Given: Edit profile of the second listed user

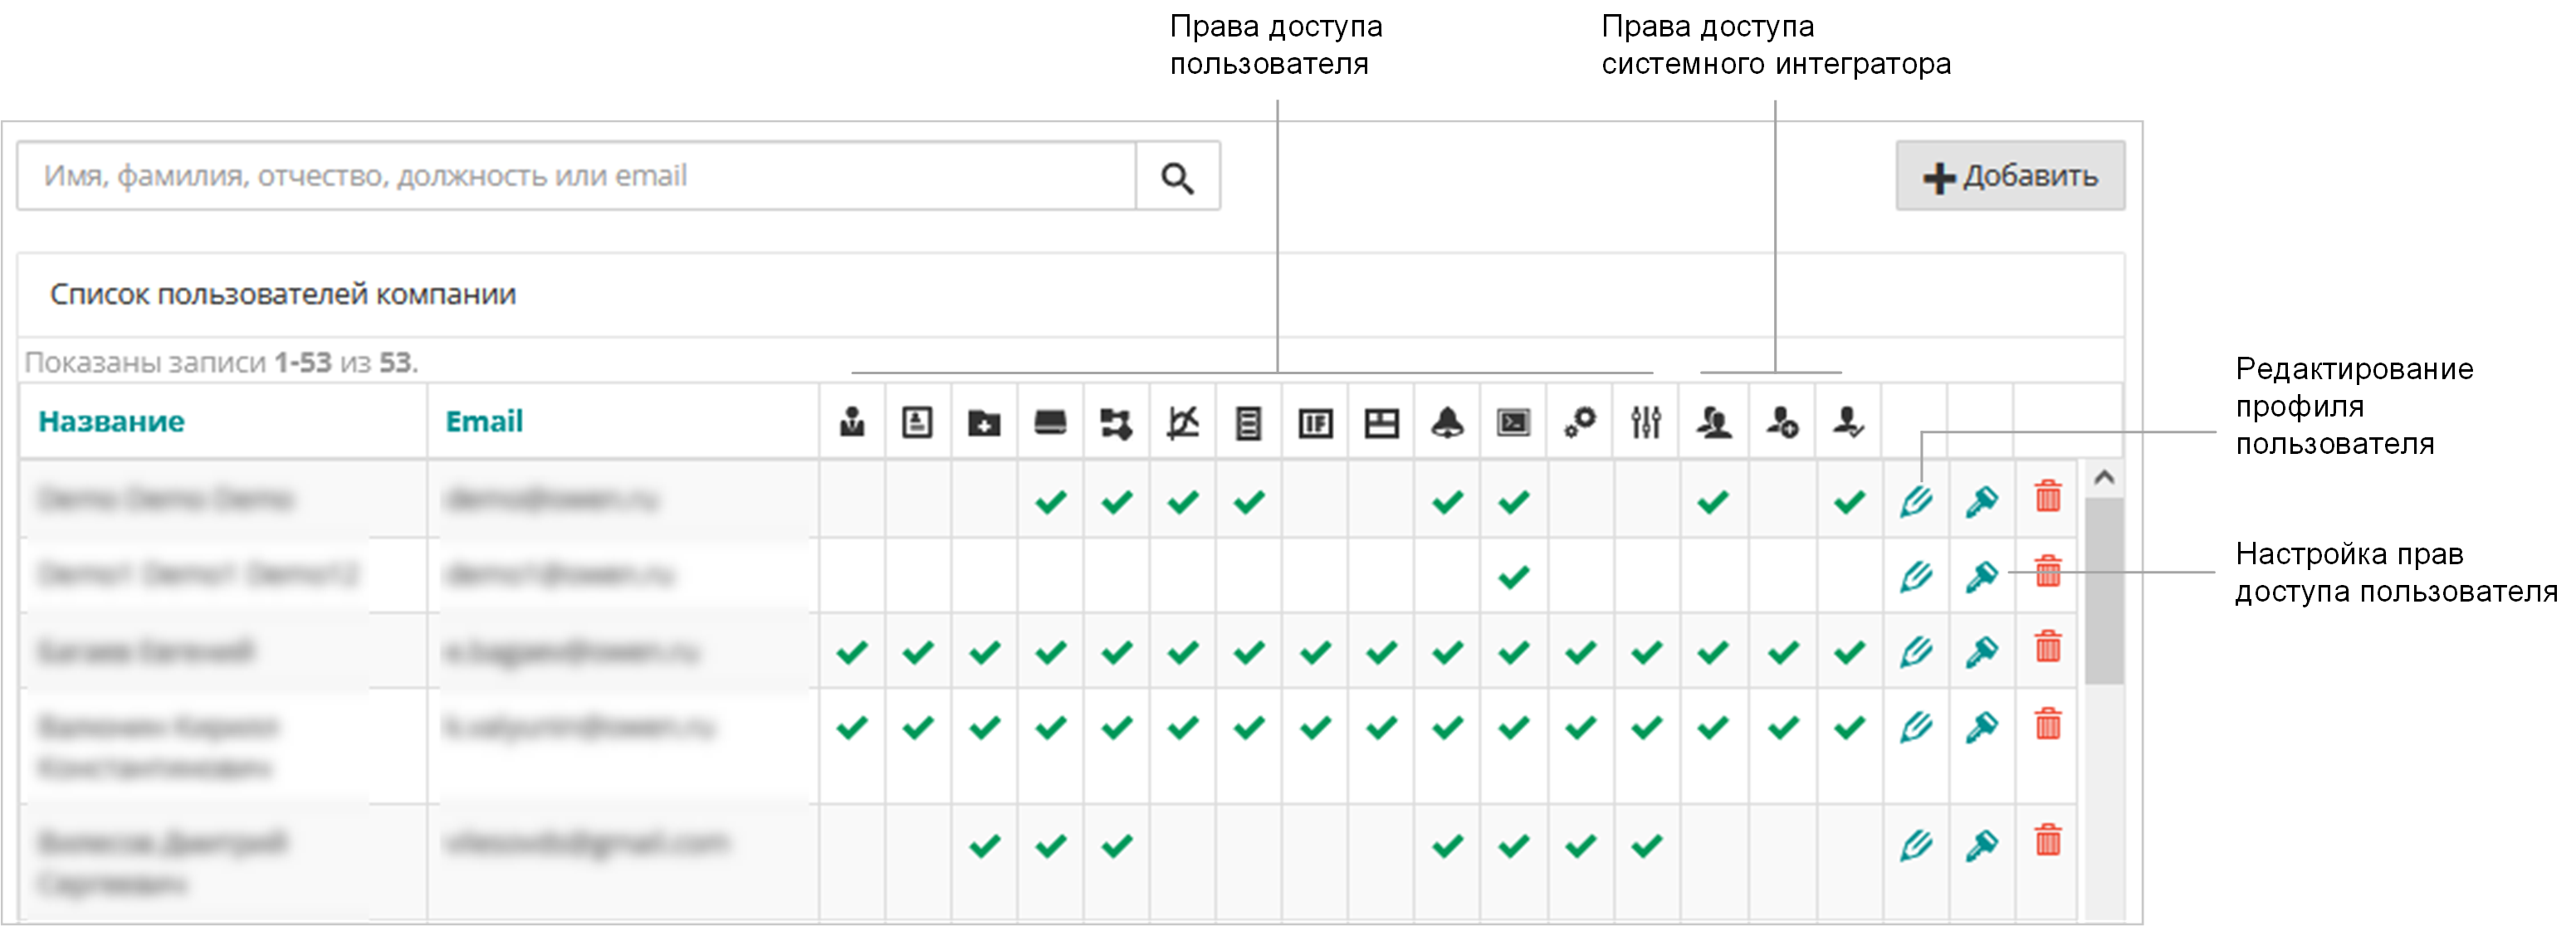Looking at the screenshot, I should pos(1916,577).
